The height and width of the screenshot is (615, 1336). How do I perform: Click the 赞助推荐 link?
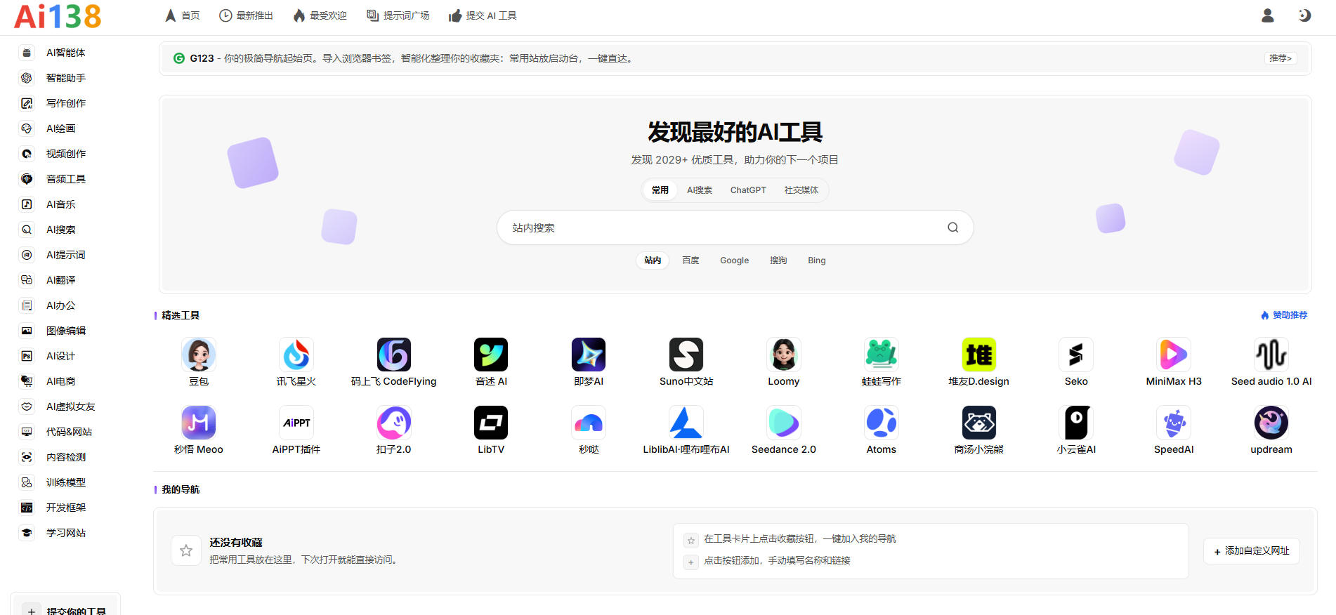point(1284,315)
